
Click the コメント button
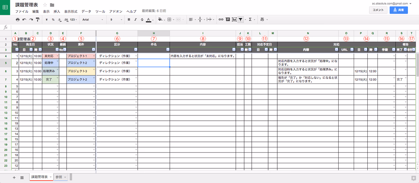(x=378, y=10)
